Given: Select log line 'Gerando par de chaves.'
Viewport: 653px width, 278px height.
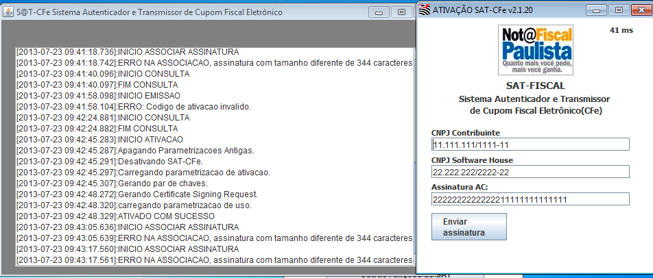Looking at the screenshot, I should point(112,184).
